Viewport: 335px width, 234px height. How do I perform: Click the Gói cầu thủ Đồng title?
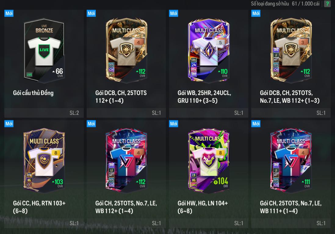pyautogui.click(x=33, y=93)
